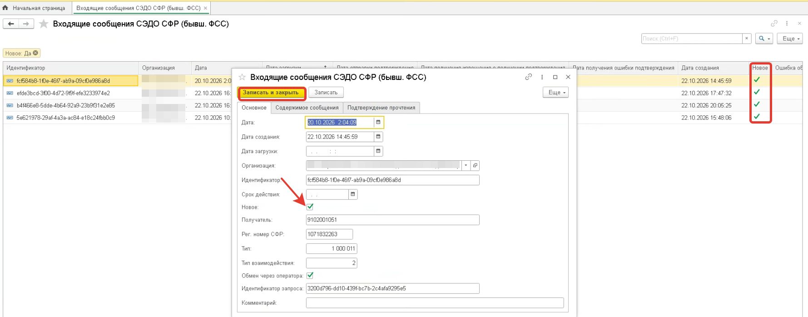Remove the 'Новое: Да' filter chip
Viewport: 808px width, 317px height.
click(x=35, y=53)
